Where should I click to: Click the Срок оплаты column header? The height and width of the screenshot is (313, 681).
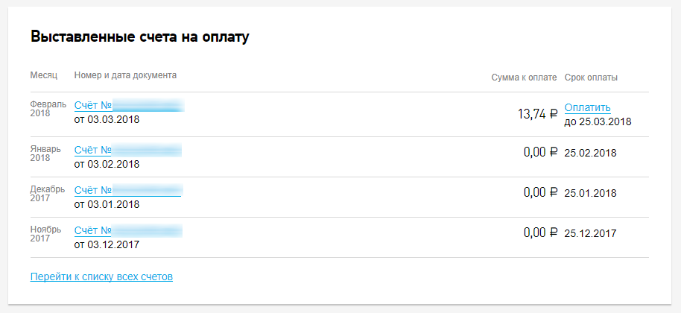[591, 78]
